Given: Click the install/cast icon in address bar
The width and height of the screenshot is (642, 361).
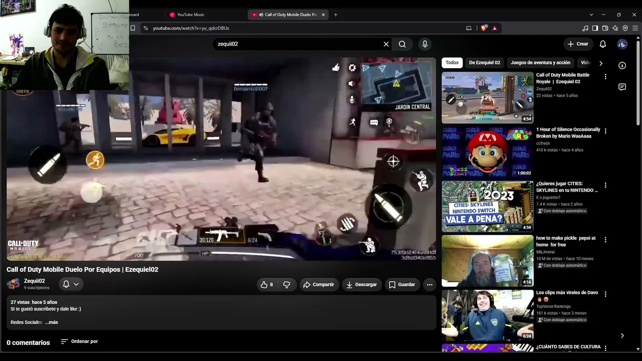Looking at the screenshot, I should coord(469,28).
